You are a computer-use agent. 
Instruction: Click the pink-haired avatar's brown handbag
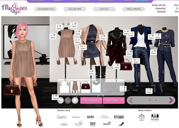(x=12, y=89)
